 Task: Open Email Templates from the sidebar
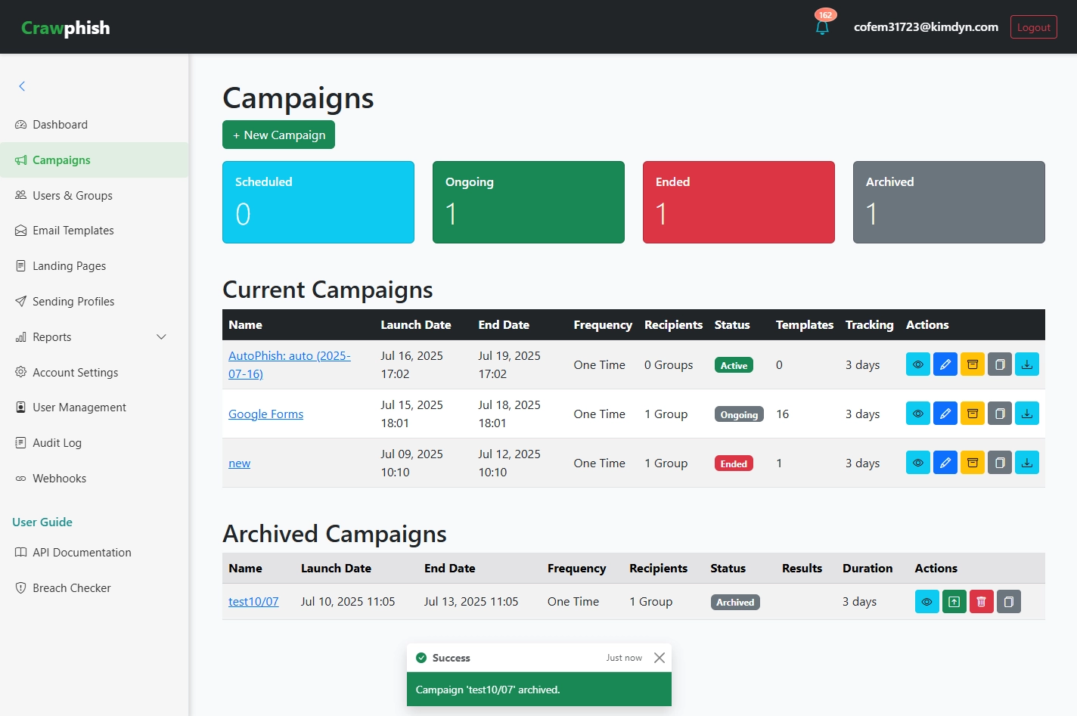click(x=73, y=230)
